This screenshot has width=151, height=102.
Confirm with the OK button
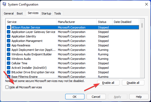[x=75, y=97]
